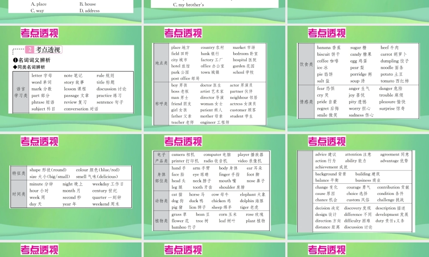Open the bottom-left partially visible 考点透视 slide
The width and height of the screenshot is (429, 257).
(x=71, y=250)
